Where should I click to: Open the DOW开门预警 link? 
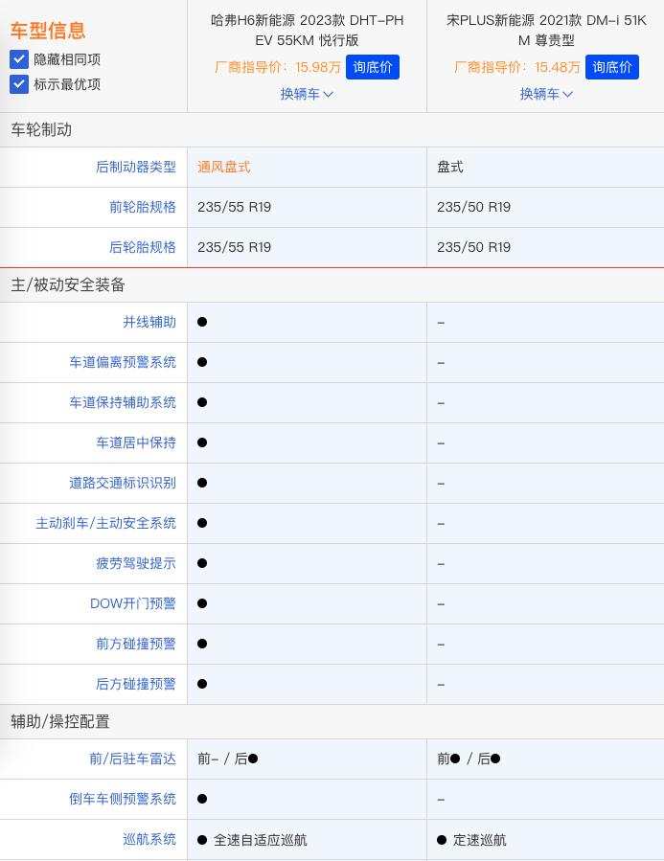click(x=133, y=603)
